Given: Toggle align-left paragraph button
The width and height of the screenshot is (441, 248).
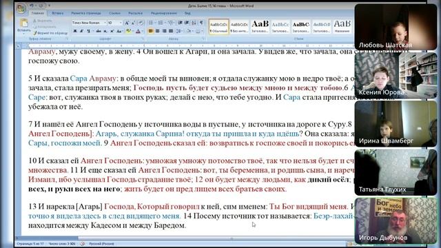Looking at the screenshot, I should tap(151, 31).
